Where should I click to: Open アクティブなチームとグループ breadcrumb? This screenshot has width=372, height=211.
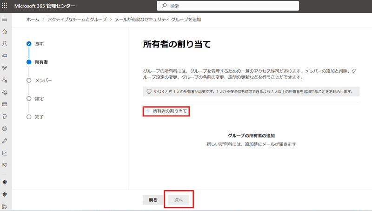click(77, 20)
